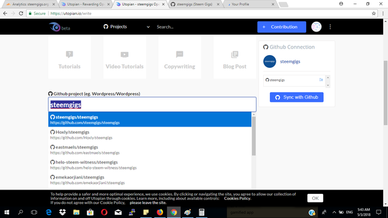
Task: Switch to the steemgigs (Steem Gigs) tab
Action: click(195, 4)
